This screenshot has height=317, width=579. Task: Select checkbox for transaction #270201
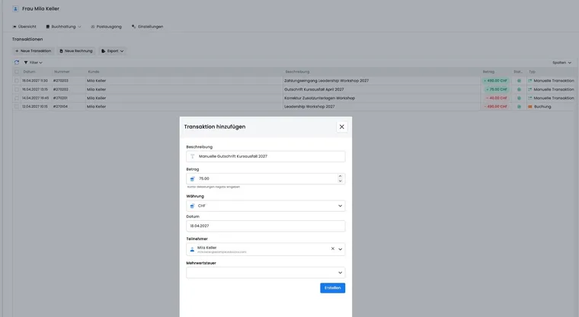pos(17,98)
